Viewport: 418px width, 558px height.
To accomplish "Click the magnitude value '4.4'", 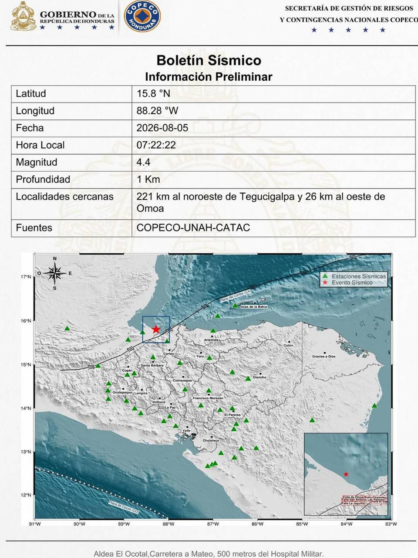I will click(x=143, y=162).
